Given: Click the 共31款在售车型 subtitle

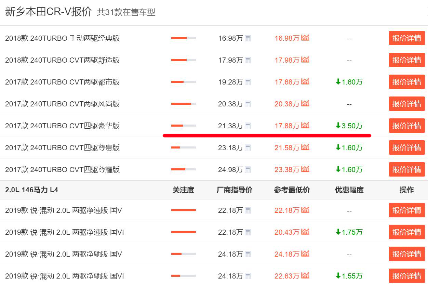Looking at the screenshot, I should (126, 13).
